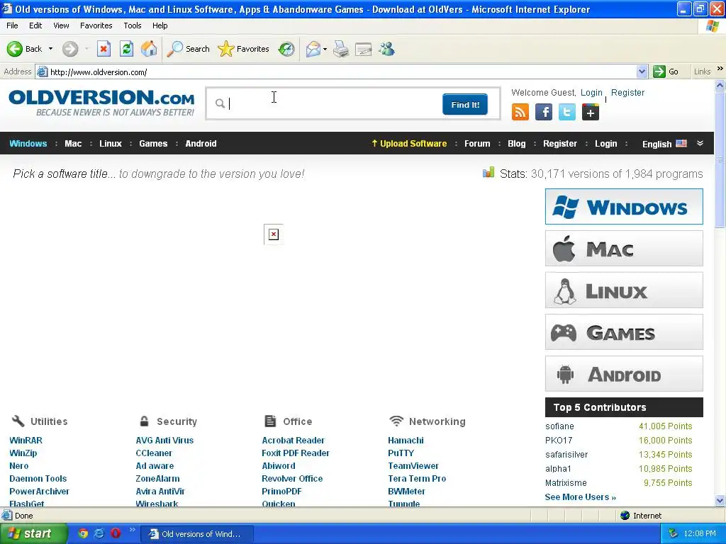Open the Tools menu
Screen dimensions: 726x544
[133, 25]
